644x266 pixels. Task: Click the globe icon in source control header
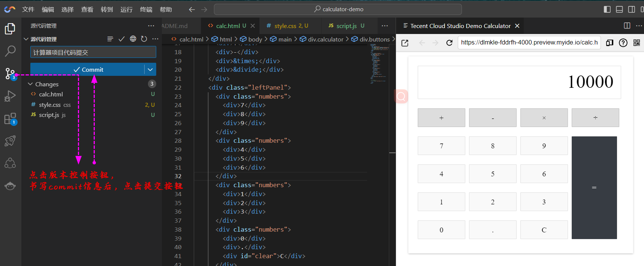pos(133,39)
